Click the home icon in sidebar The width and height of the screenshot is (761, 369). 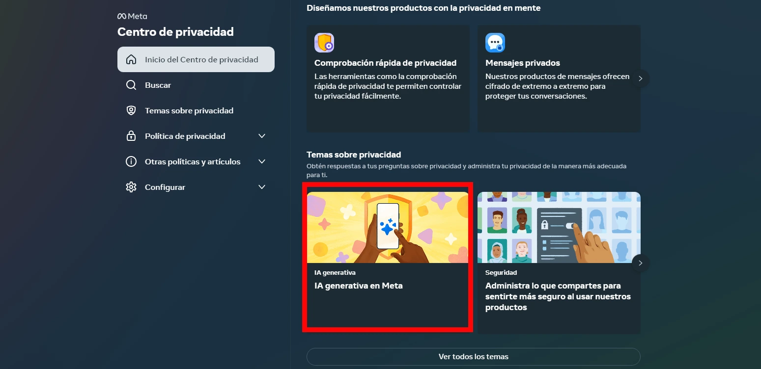pyautogui.click(x=131, y=59)
